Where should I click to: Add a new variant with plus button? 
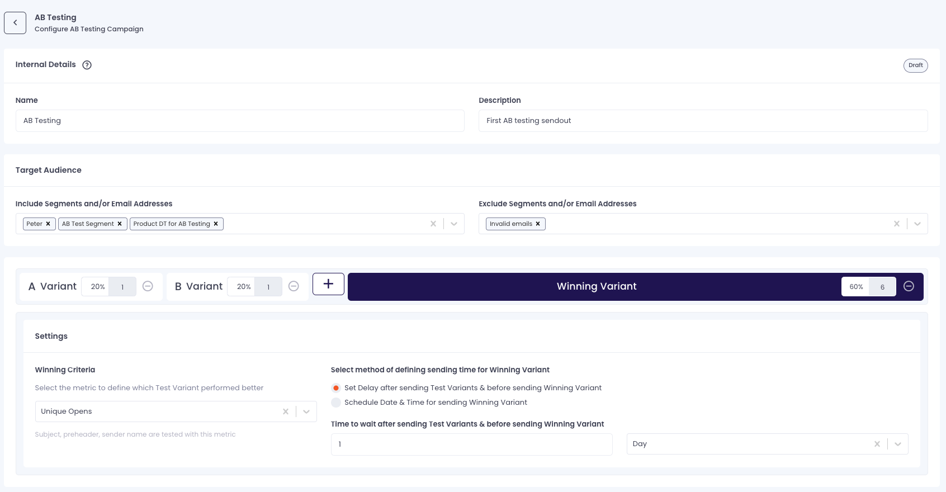(x=328, y=284)
